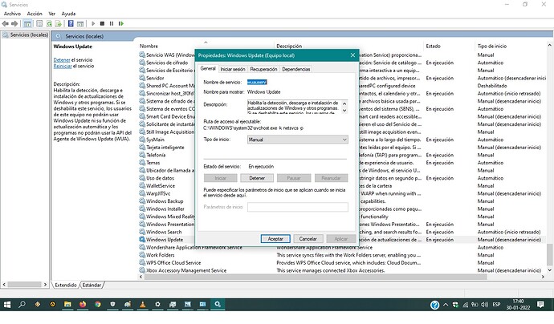
Task: Open the round blue question-mark tray icon
Action: (435, 305)
